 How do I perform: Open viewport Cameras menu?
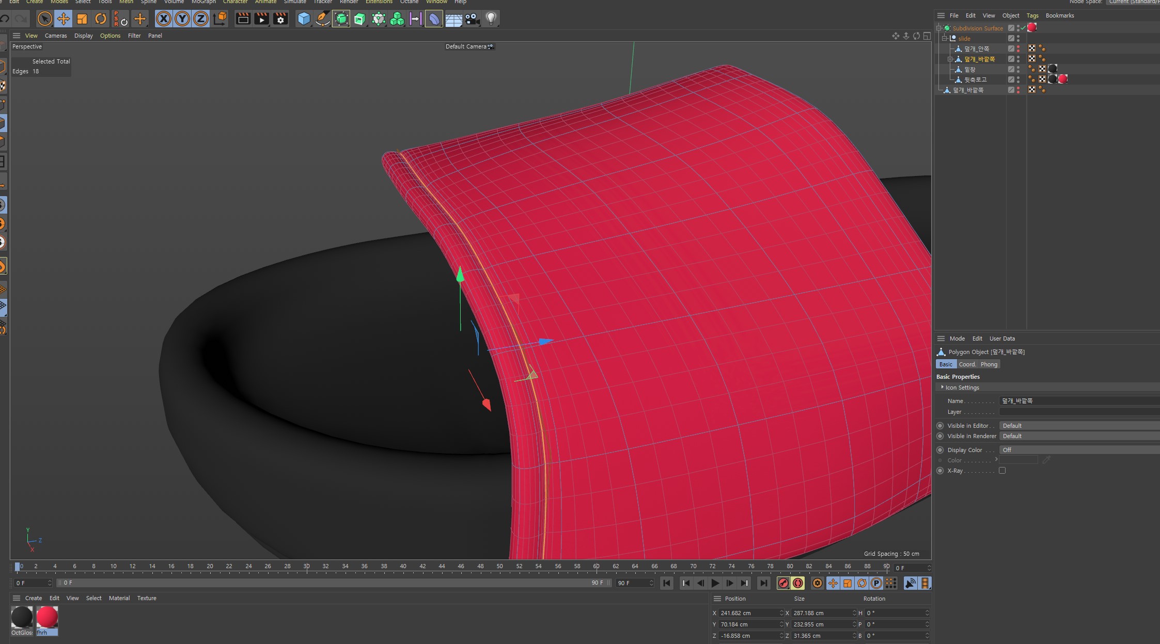(x=56, y=36)
